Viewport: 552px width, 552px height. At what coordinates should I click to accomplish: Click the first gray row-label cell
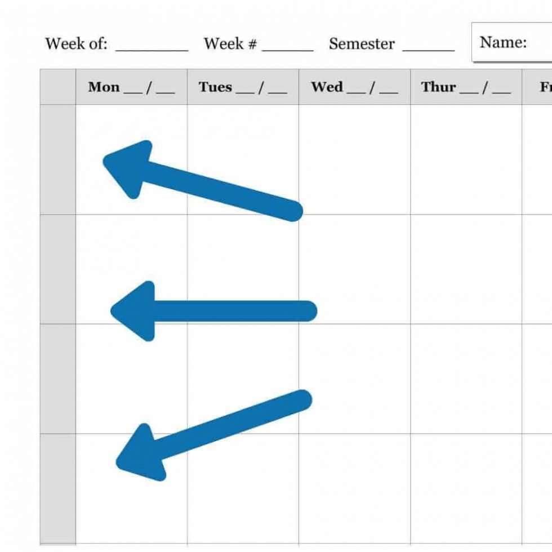click(57, 159)
